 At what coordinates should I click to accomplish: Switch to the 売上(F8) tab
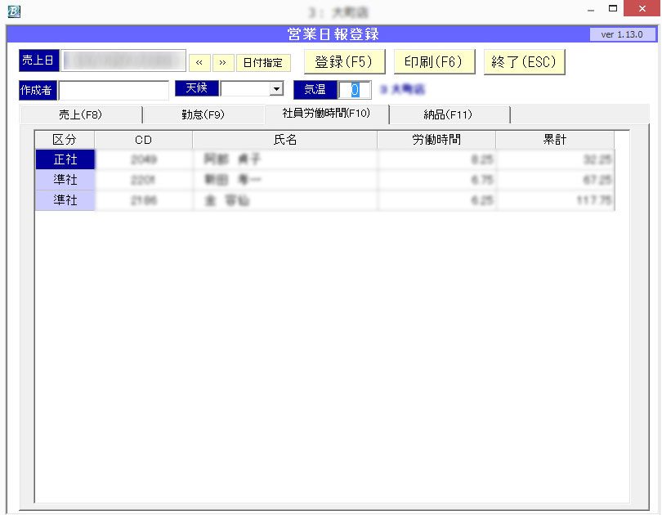tap(80, 114)
